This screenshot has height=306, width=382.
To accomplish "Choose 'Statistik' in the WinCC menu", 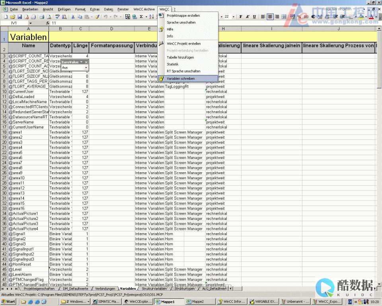I will click(188, 64).
